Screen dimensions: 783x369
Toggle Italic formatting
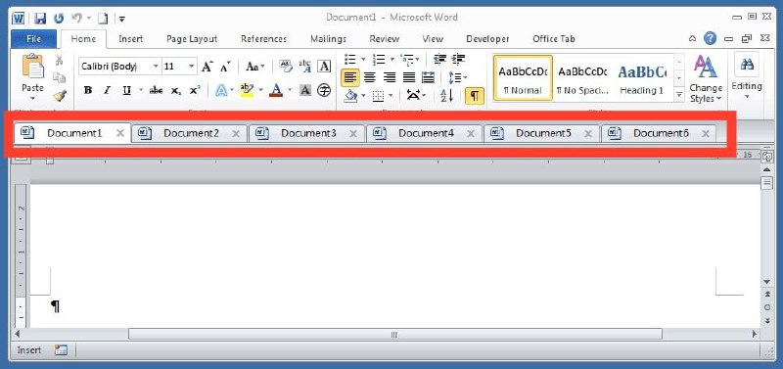tap(107, 90)
